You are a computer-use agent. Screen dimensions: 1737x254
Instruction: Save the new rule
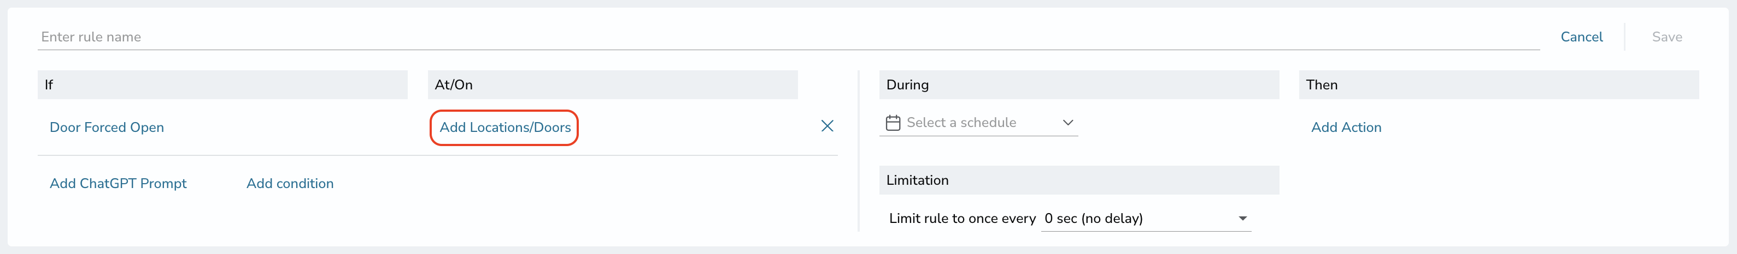[1666, 37]
